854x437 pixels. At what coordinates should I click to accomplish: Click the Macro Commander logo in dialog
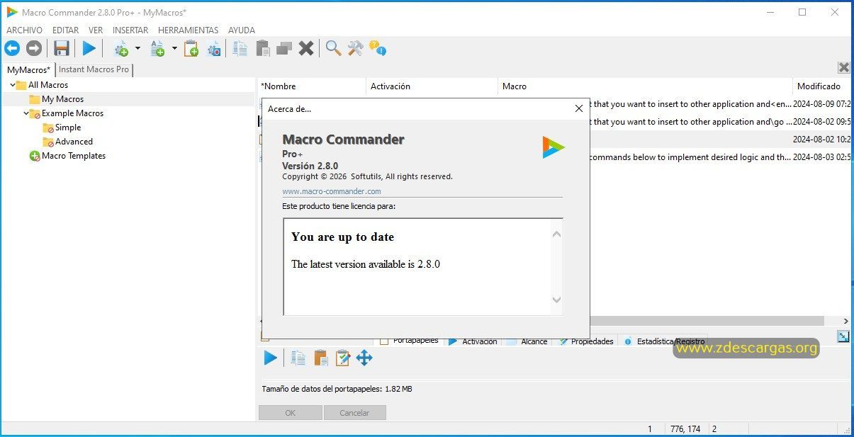[x=554, y=147]
